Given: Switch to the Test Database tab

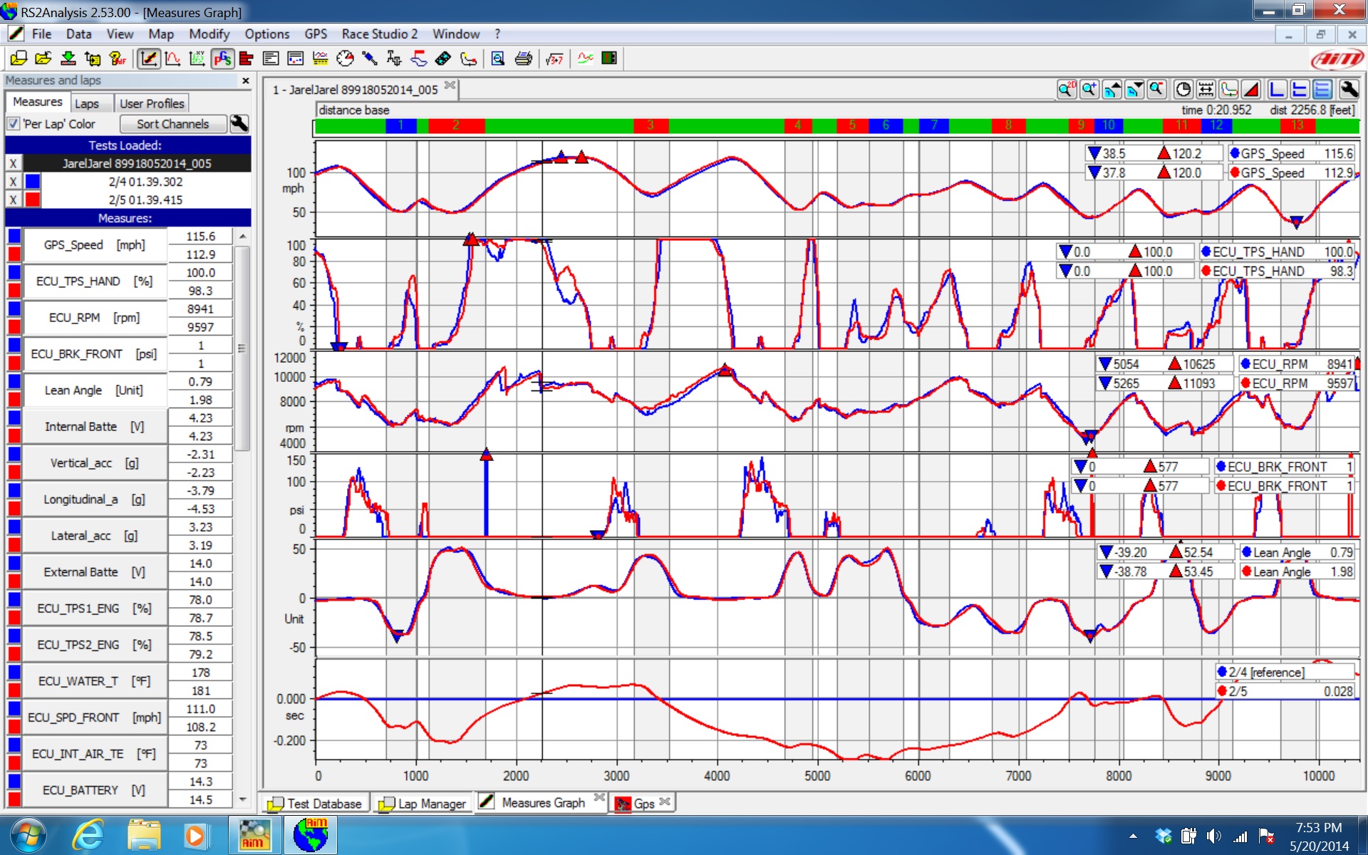Looking at the screenshot, I should click(316, 804).
